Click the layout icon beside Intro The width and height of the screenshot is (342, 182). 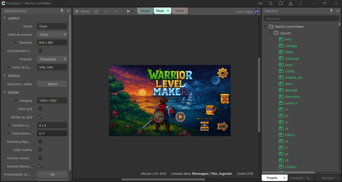coord(281,39)
